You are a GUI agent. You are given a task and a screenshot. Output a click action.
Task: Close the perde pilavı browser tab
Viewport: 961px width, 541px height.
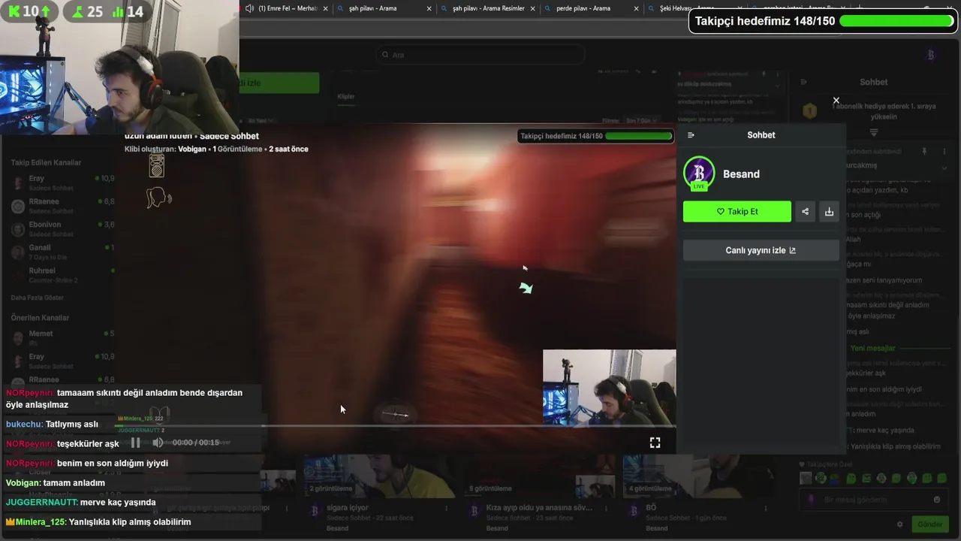point(637,8)
